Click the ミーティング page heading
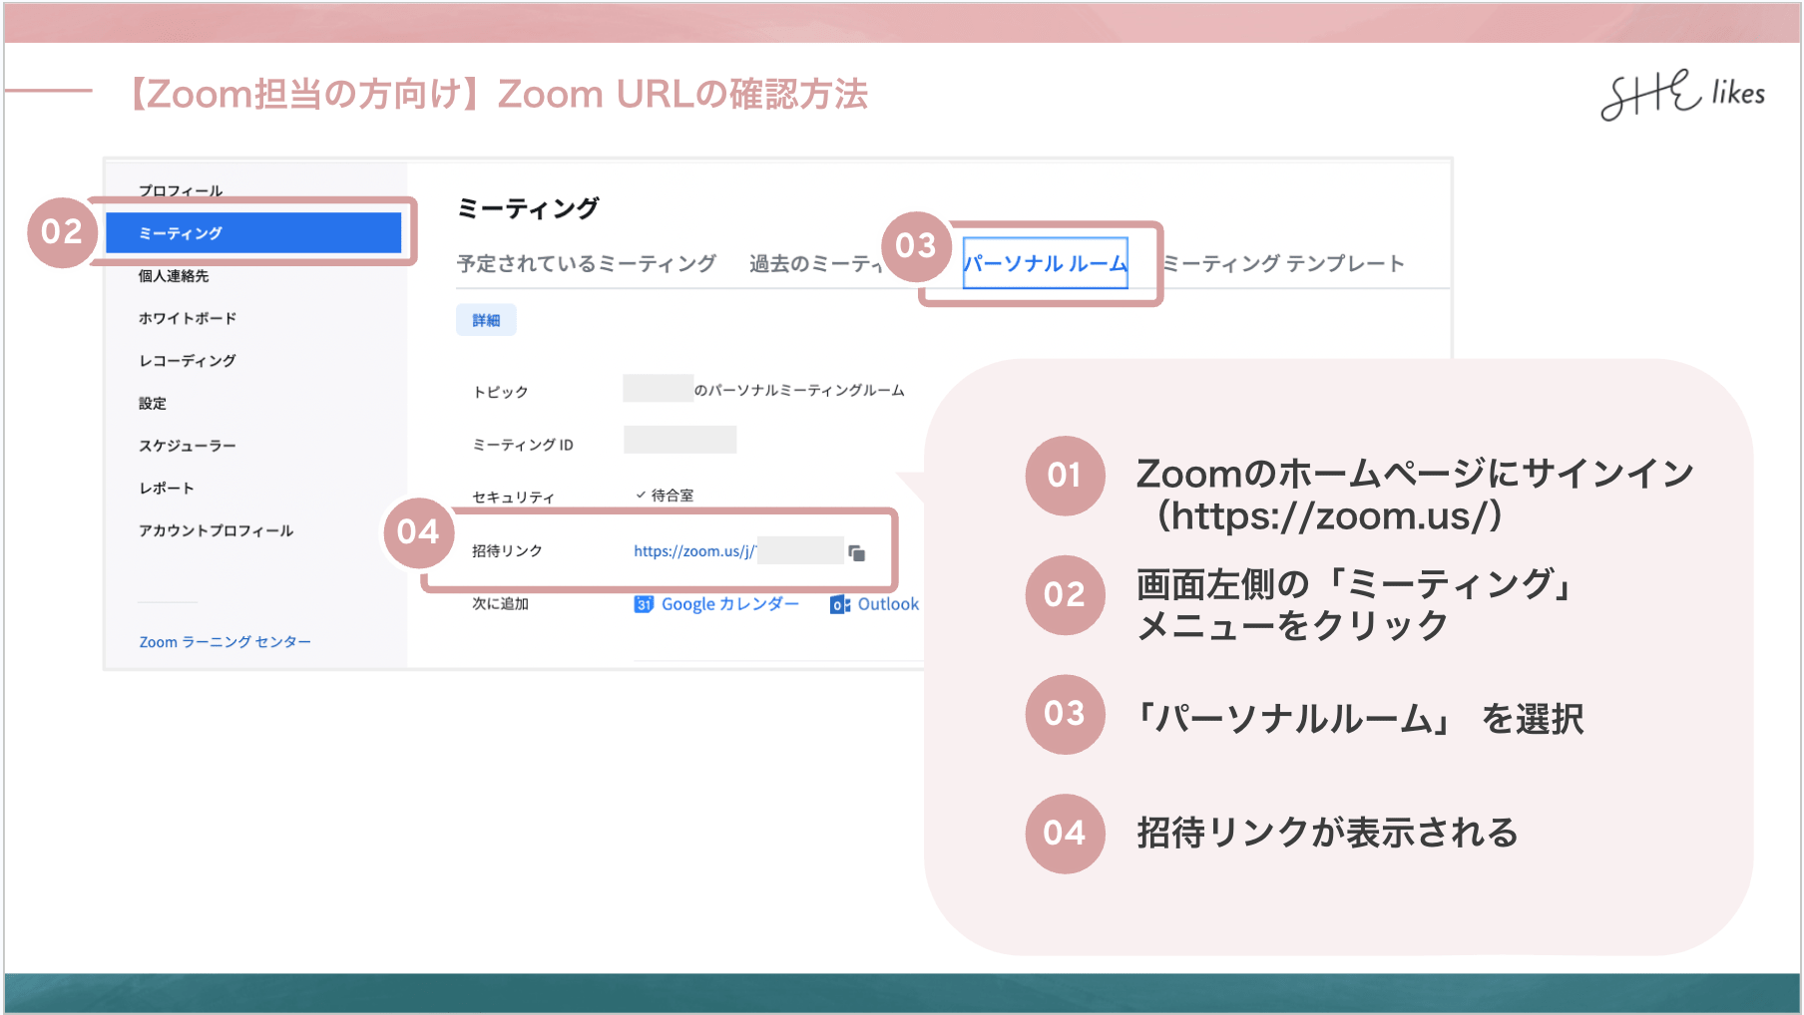1804x1015 pixels. pyautogui.click(x=528, y=208)
